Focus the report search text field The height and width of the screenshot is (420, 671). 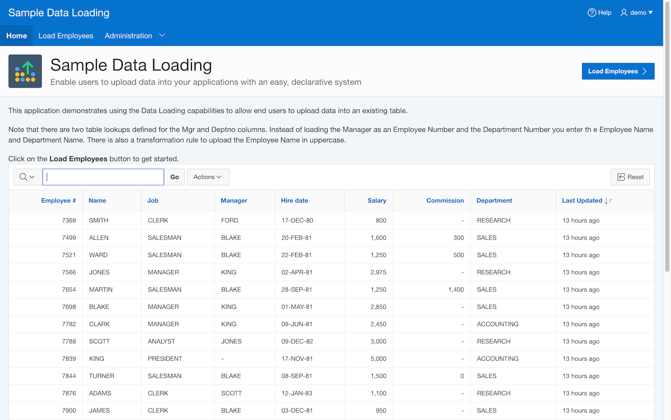click(103, 177)
